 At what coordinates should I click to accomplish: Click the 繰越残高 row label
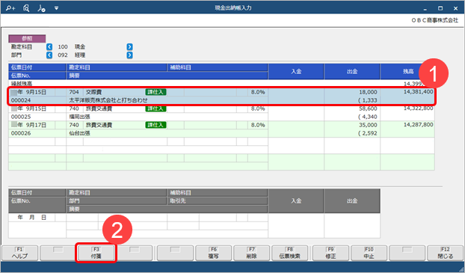(22, 84)
